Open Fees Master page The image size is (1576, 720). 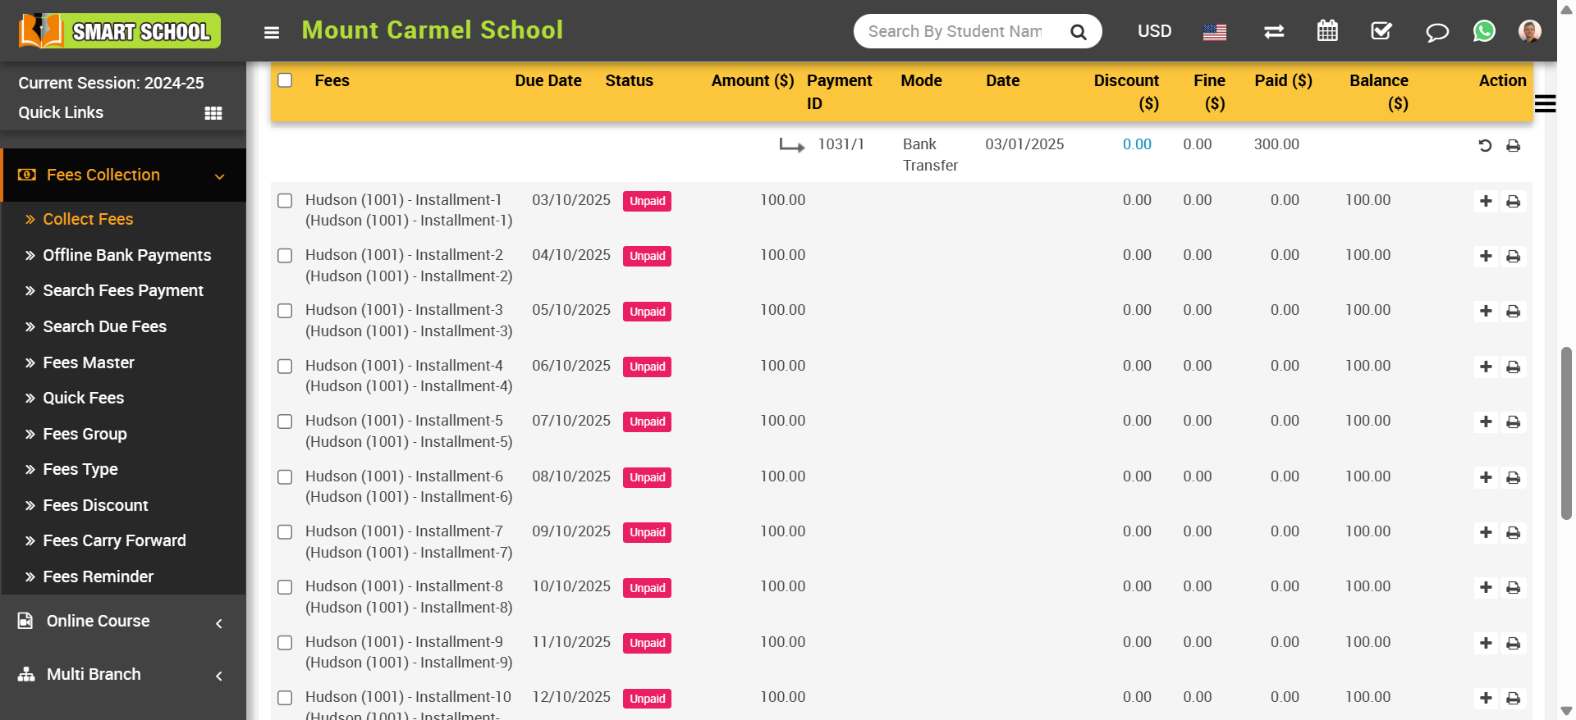tap(89, 362)
